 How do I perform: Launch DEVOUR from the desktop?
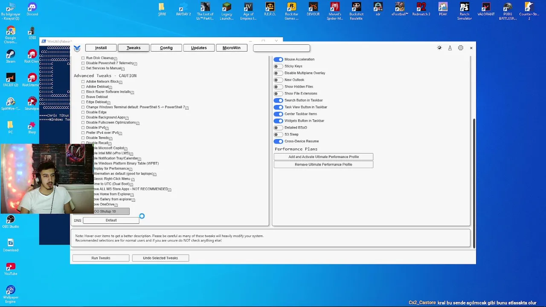pos(313,9)
